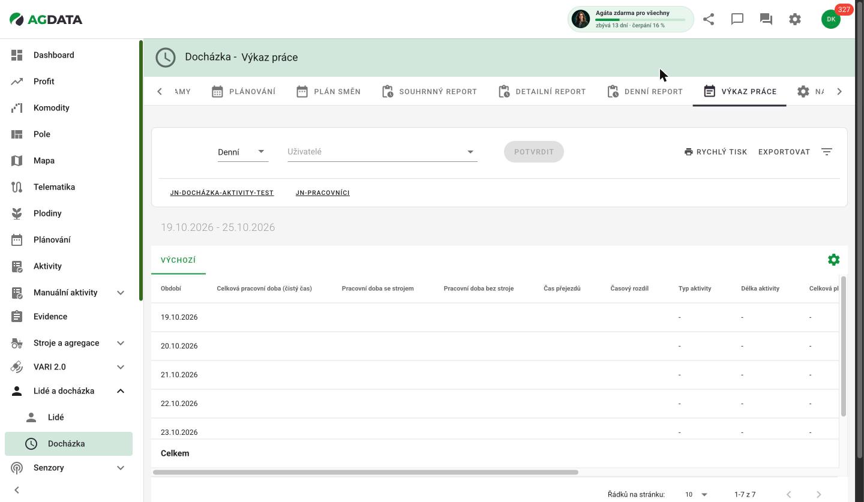864x502 pixels.
Task: Switch to Denní report tab
Action: [x=644, y=92]
